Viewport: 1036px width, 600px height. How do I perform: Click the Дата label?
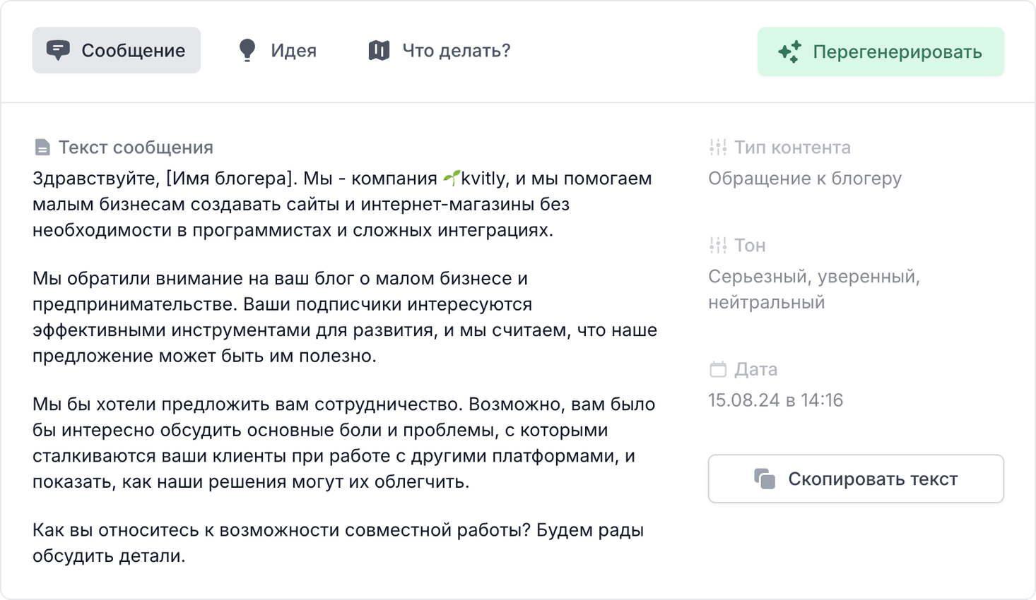pos(756,369)
